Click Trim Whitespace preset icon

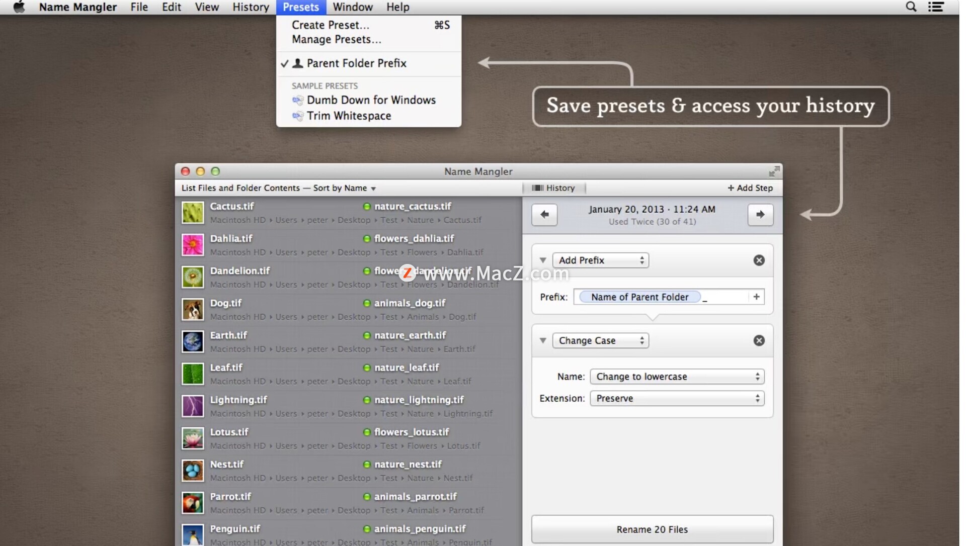pos(298,116)
